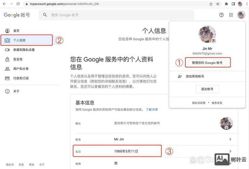
Task: Select 个人信息 in the sidebar
Action: coord(27,40)
